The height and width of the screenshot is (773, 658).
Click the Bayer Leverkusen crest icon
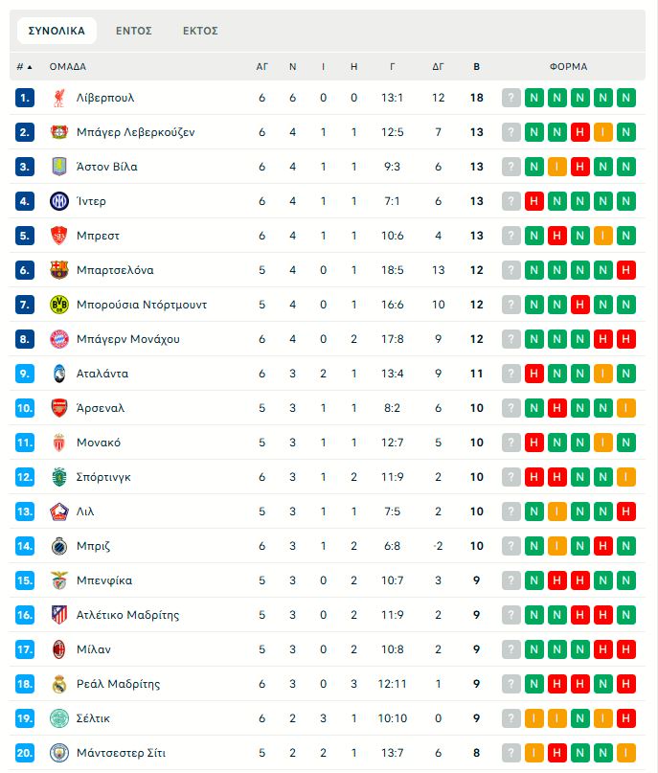[x=58, y=132]
